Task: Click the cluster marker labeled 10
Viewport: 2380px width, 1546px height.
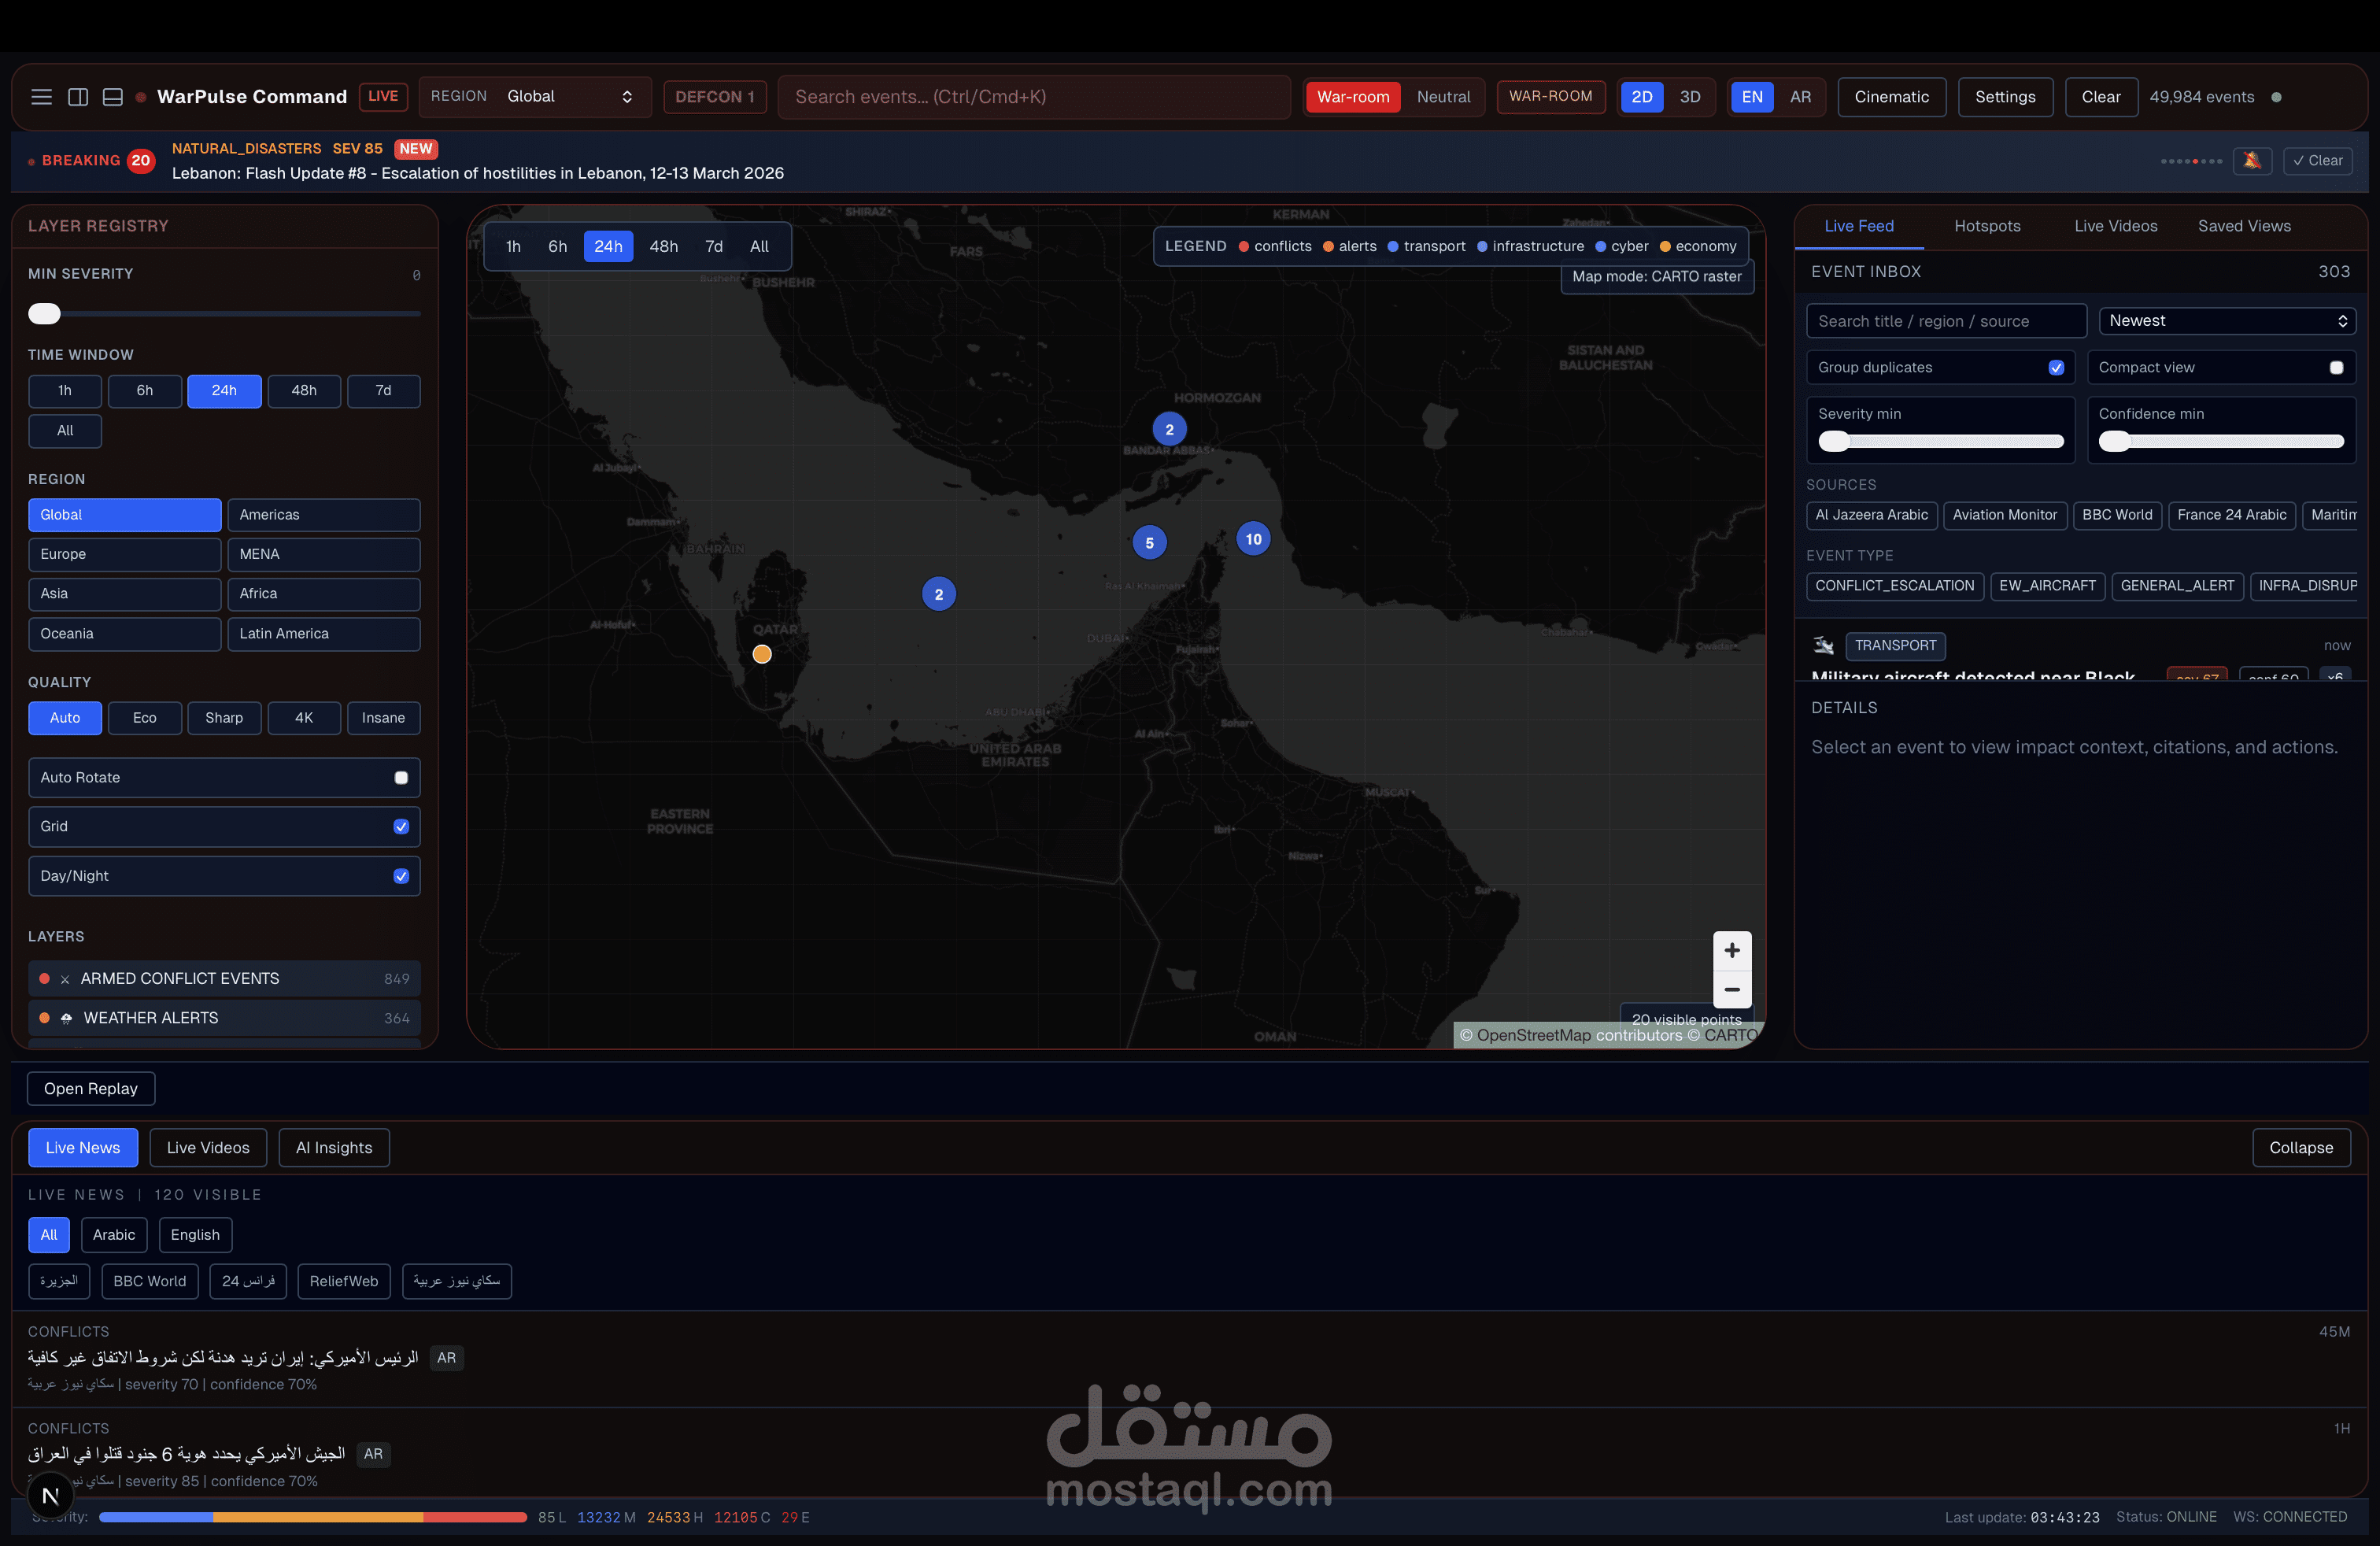Action: (1253, 539)
